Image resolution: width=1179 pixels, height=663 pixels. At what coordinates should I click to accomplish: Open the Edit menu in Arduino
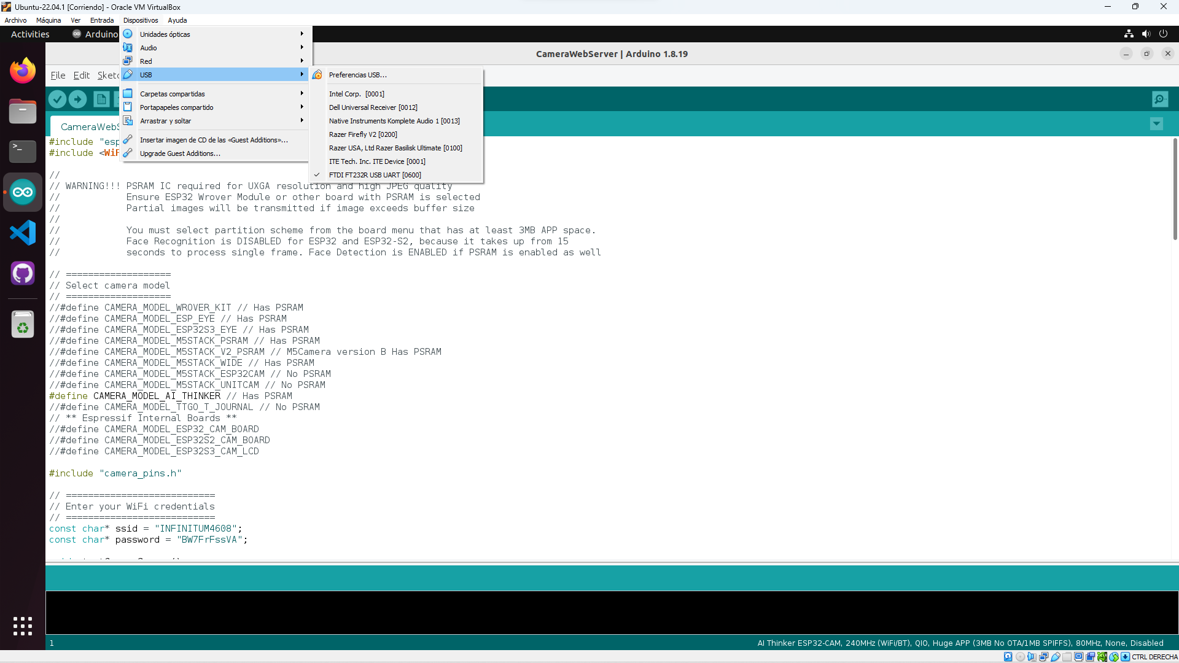point(81,76)
